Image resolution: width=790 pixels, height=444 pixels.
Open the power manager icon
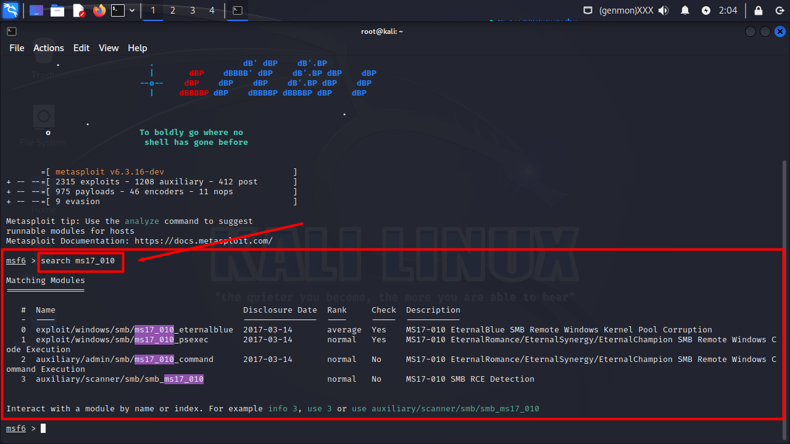pos(707,10)
